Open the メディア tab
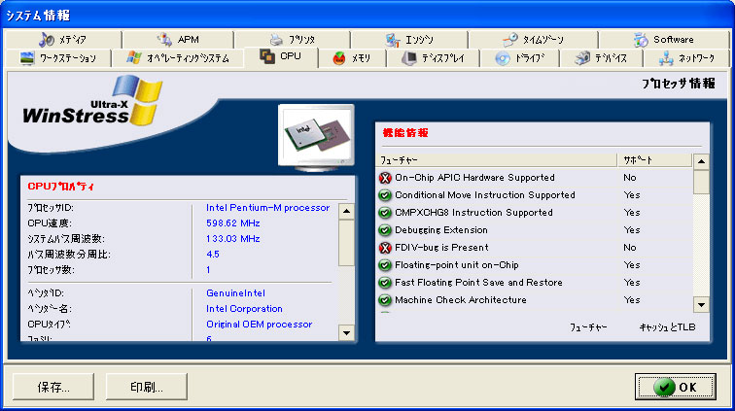Viewport: 735px width, 411px height. click(63, 40)
